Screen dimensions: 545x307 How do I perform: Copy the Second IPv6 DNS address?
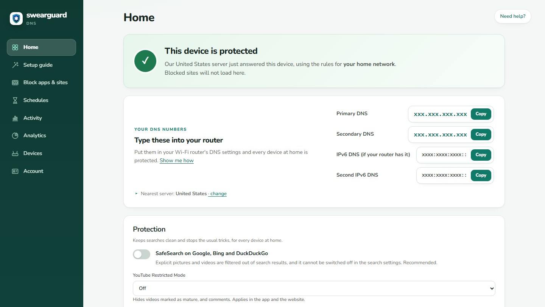click(481, 175)
